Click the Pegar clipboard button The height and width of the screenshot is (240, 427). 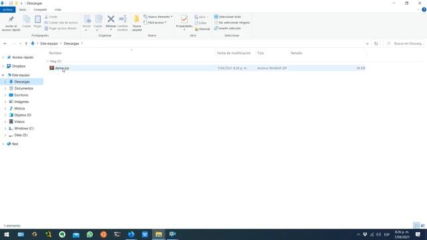coord(37,22)
